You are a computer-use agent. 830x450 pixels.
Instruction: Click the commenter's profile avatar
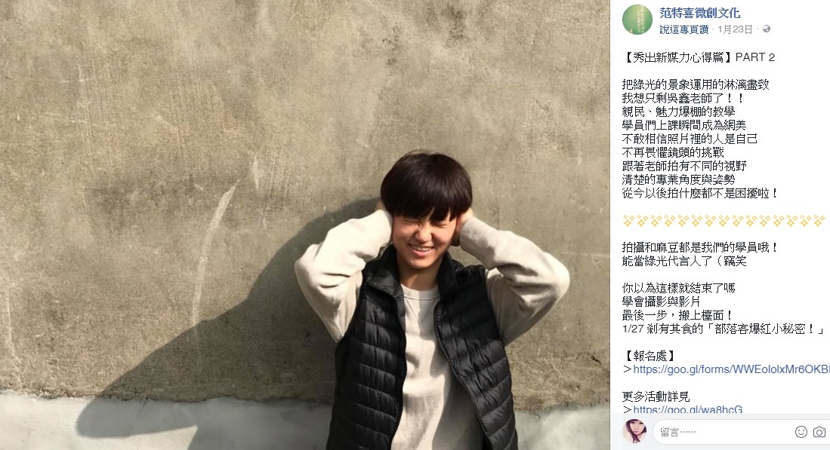(634, 431)
